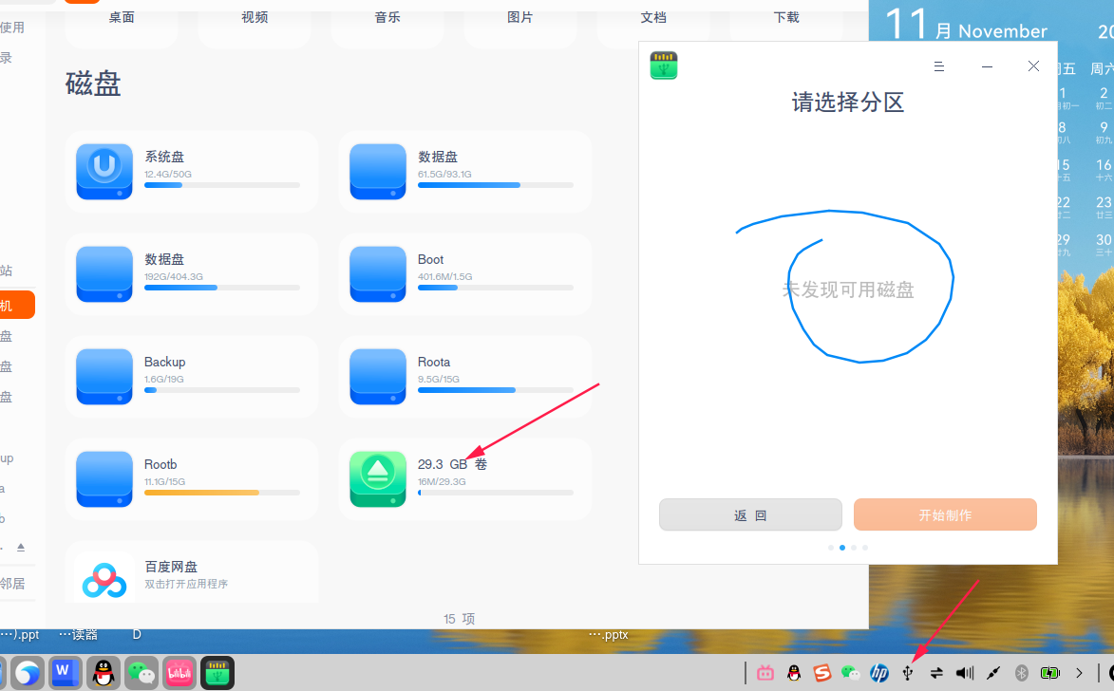
Task: Click the HP tray icon
Action: tap(878, 673)
